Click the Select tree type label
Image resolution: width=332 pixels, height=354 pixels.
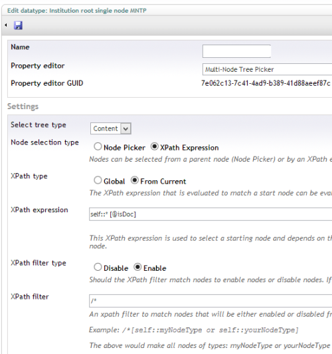(x=39, y=125)
